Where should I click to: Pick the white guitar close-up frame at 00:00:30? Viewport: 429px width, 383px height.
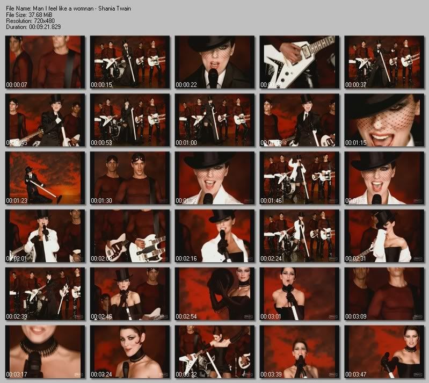300,62
